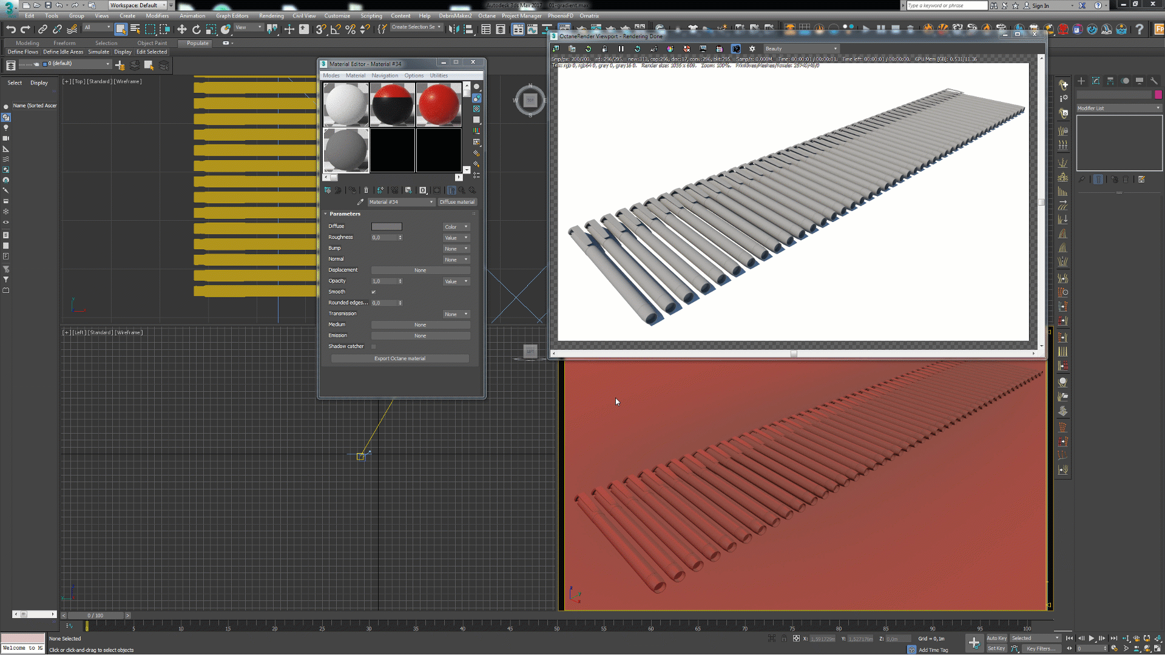Expand the Modifier List dropdown
This screenshot has width=1165, height=655.
[x=1119, y=108]
